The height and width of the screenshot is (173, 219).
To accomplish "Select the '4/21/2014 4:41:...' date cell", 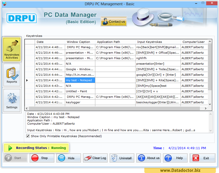I will click(50, 102).
